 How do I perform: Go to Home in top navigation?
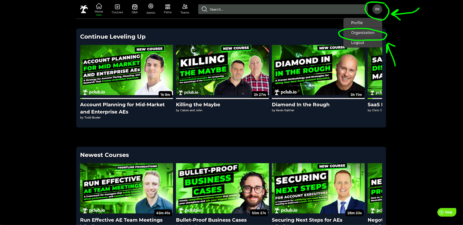click(99, 9)
